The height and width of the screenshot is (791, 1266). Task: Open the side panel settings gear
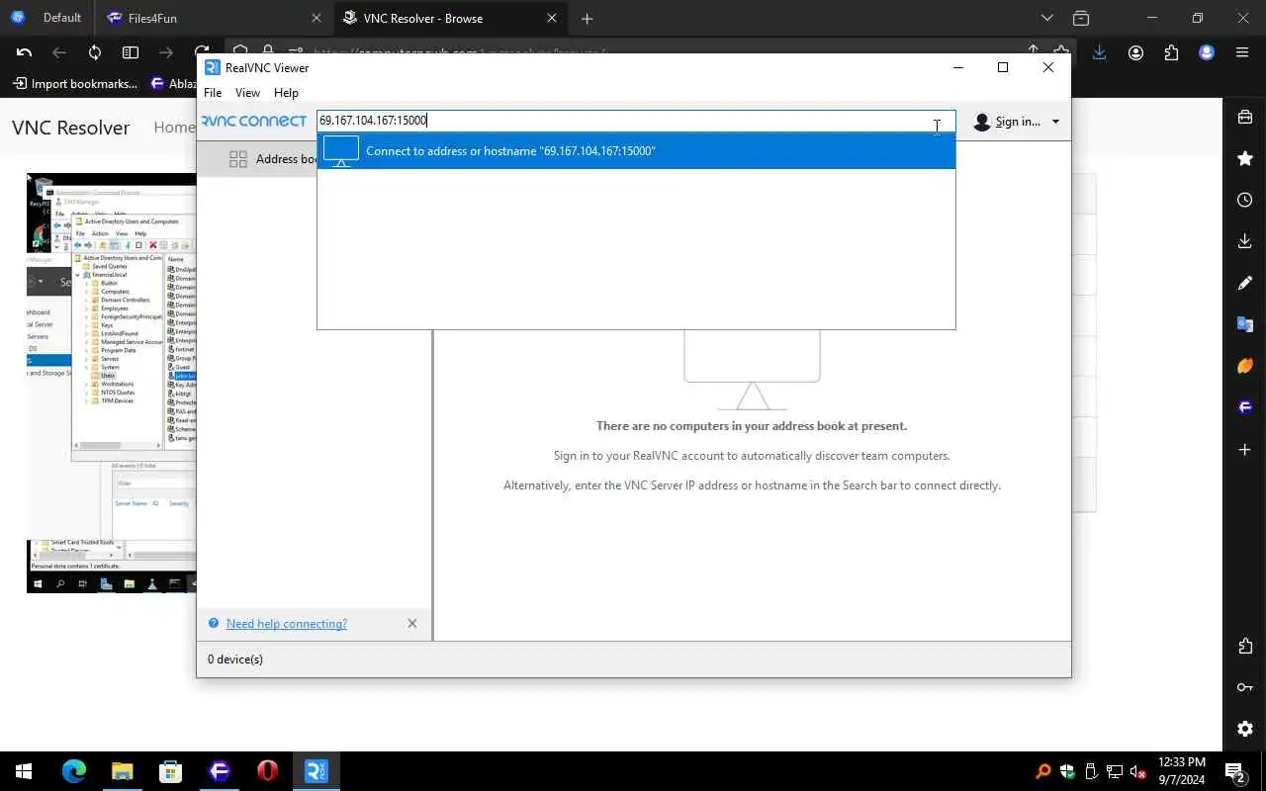click(1245, 729)
